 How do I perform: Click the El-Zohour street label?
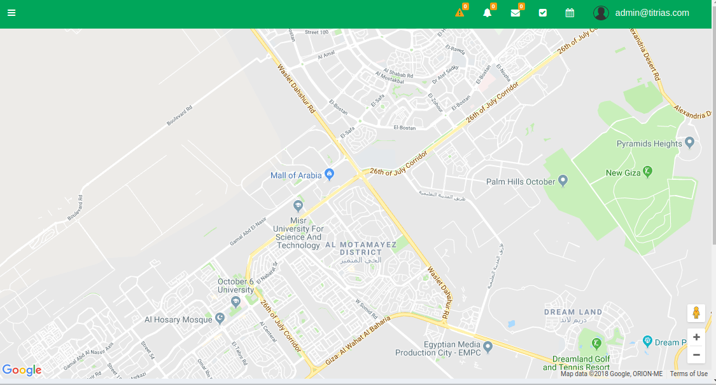pyautogui.click(x=435, y=102)
